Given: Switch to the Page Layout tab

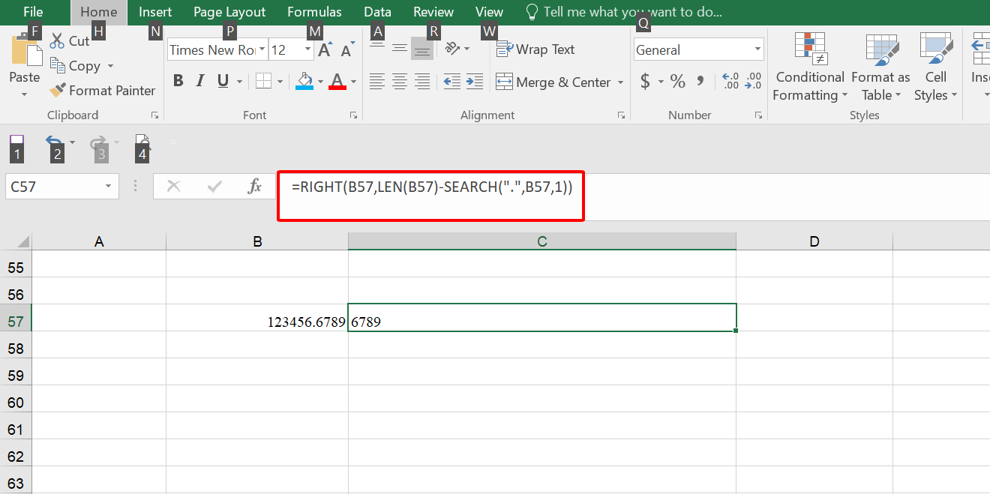Looking at the screenshot, I should pyautogui.click(x=229, y=12).
